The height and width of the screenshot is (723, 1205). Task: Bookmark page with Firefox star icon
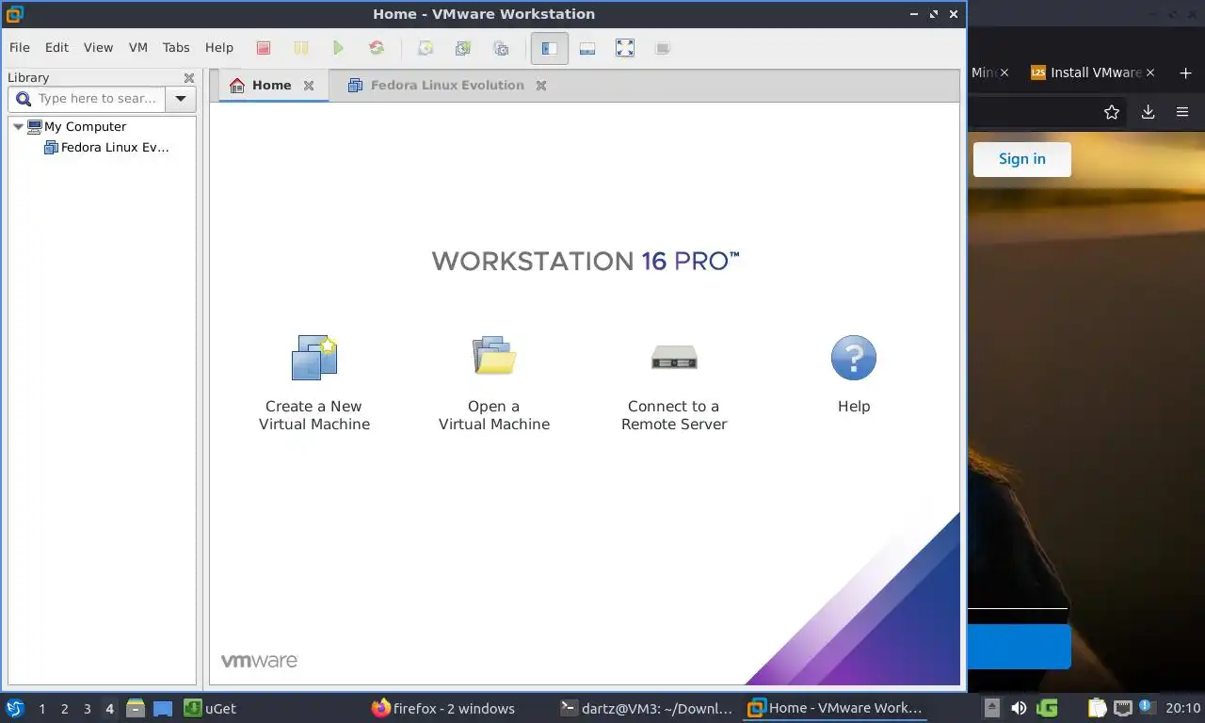(1112, 112)
